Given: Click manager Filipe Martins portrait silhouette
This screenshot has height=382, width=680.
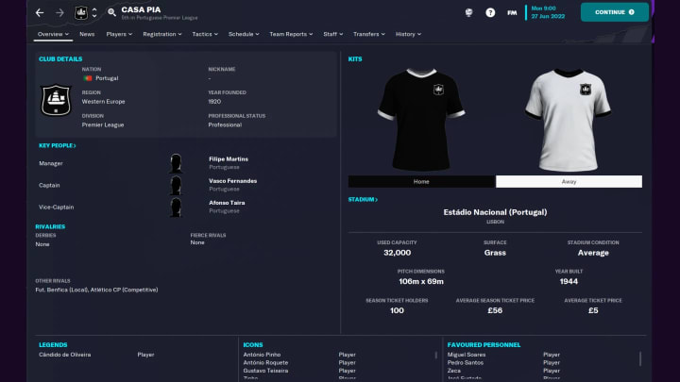Looking at the screenshot, I should click(x=176, y=163).
